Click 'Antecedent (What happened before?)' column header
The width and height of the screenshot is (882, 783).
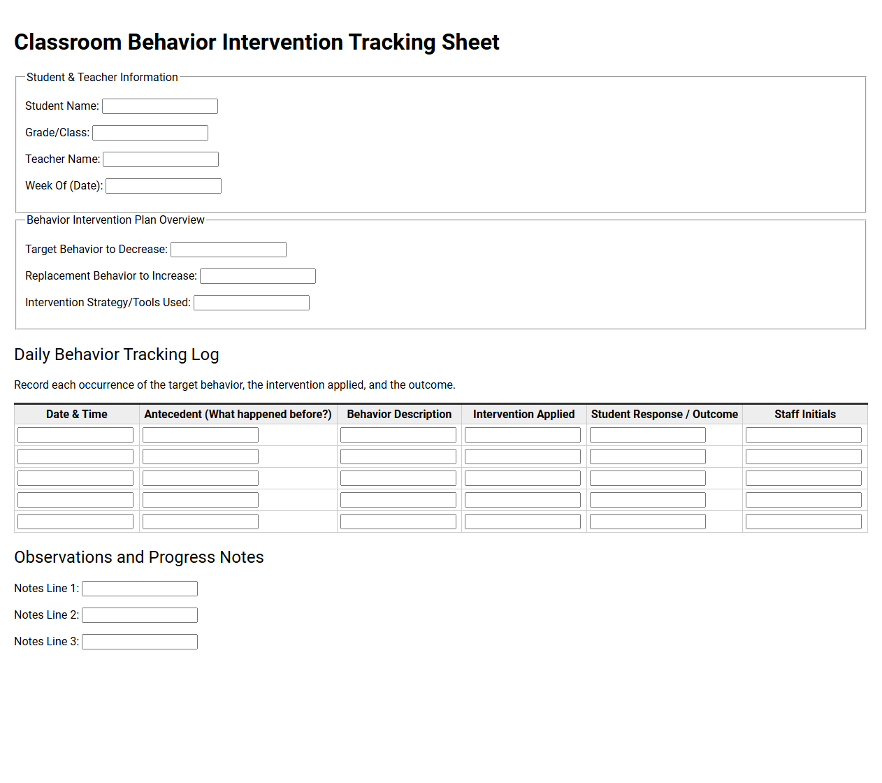click(238, 415)
